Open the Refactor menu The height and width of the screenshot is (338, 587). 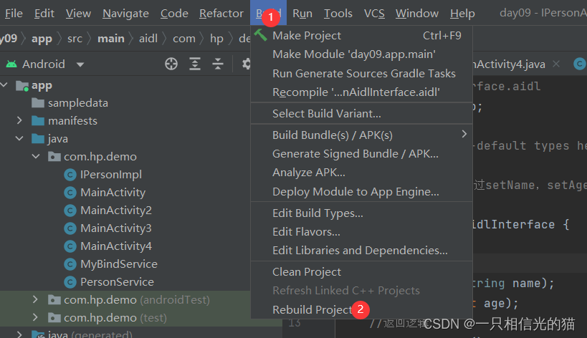coord(221,13)
